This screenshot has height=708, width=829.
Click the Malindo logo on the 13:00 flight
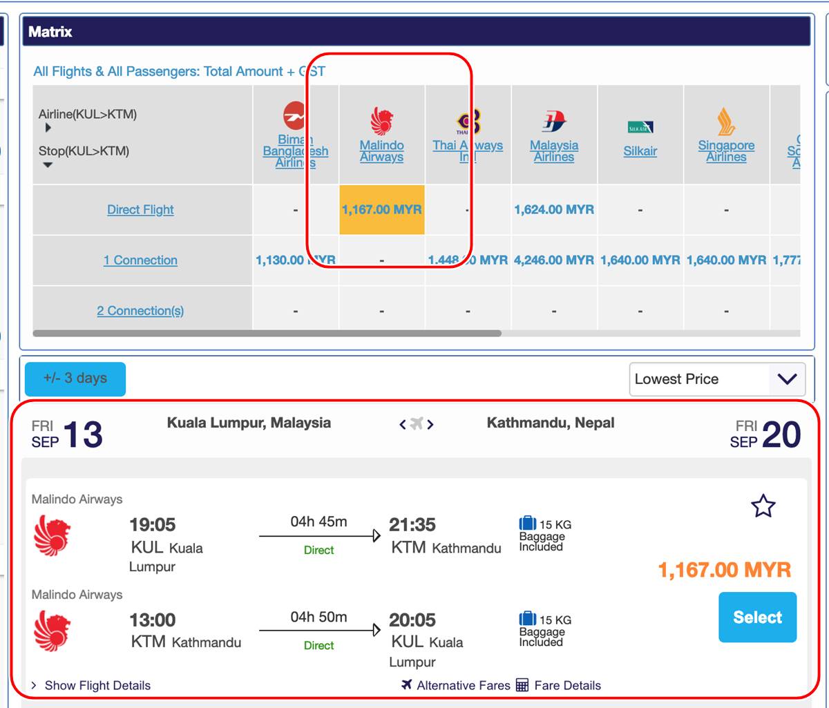52,630
